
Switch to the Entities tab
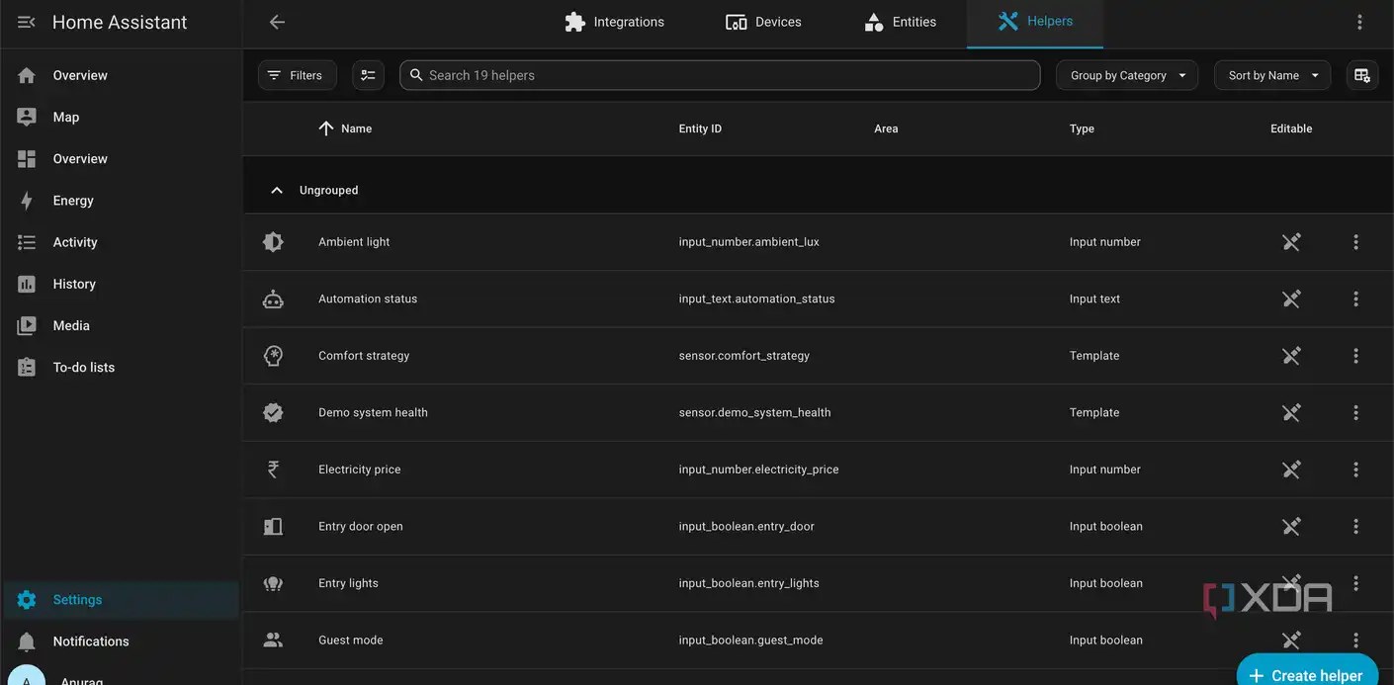(900, 22)
